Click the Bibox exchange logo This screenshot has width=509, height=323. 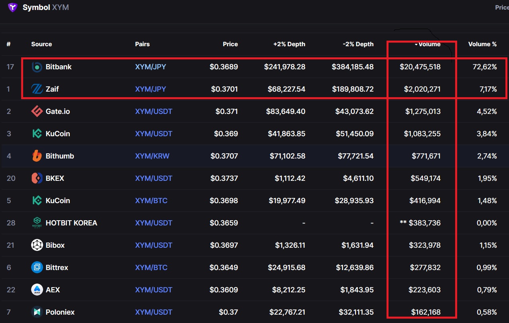pyautogui.click(x=37, y=245)
